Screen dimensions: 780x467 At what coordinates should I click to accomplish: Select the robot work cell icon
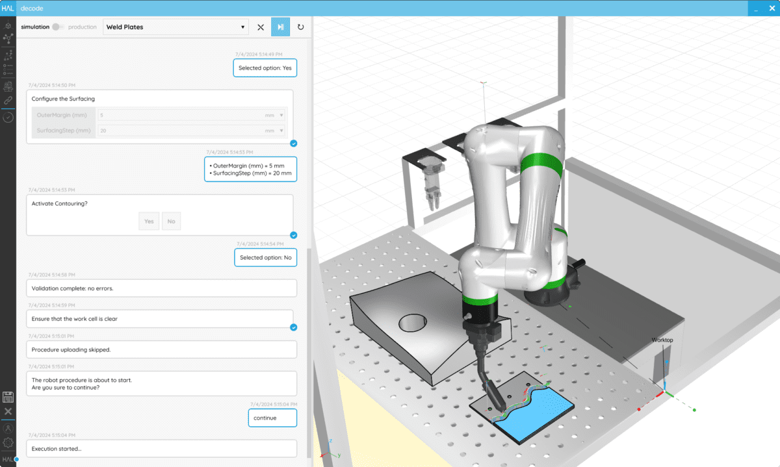coord(8,85)
